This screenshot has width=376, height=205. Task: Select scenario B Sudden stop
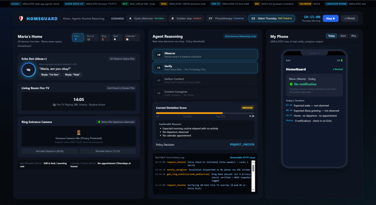point(186,19)
